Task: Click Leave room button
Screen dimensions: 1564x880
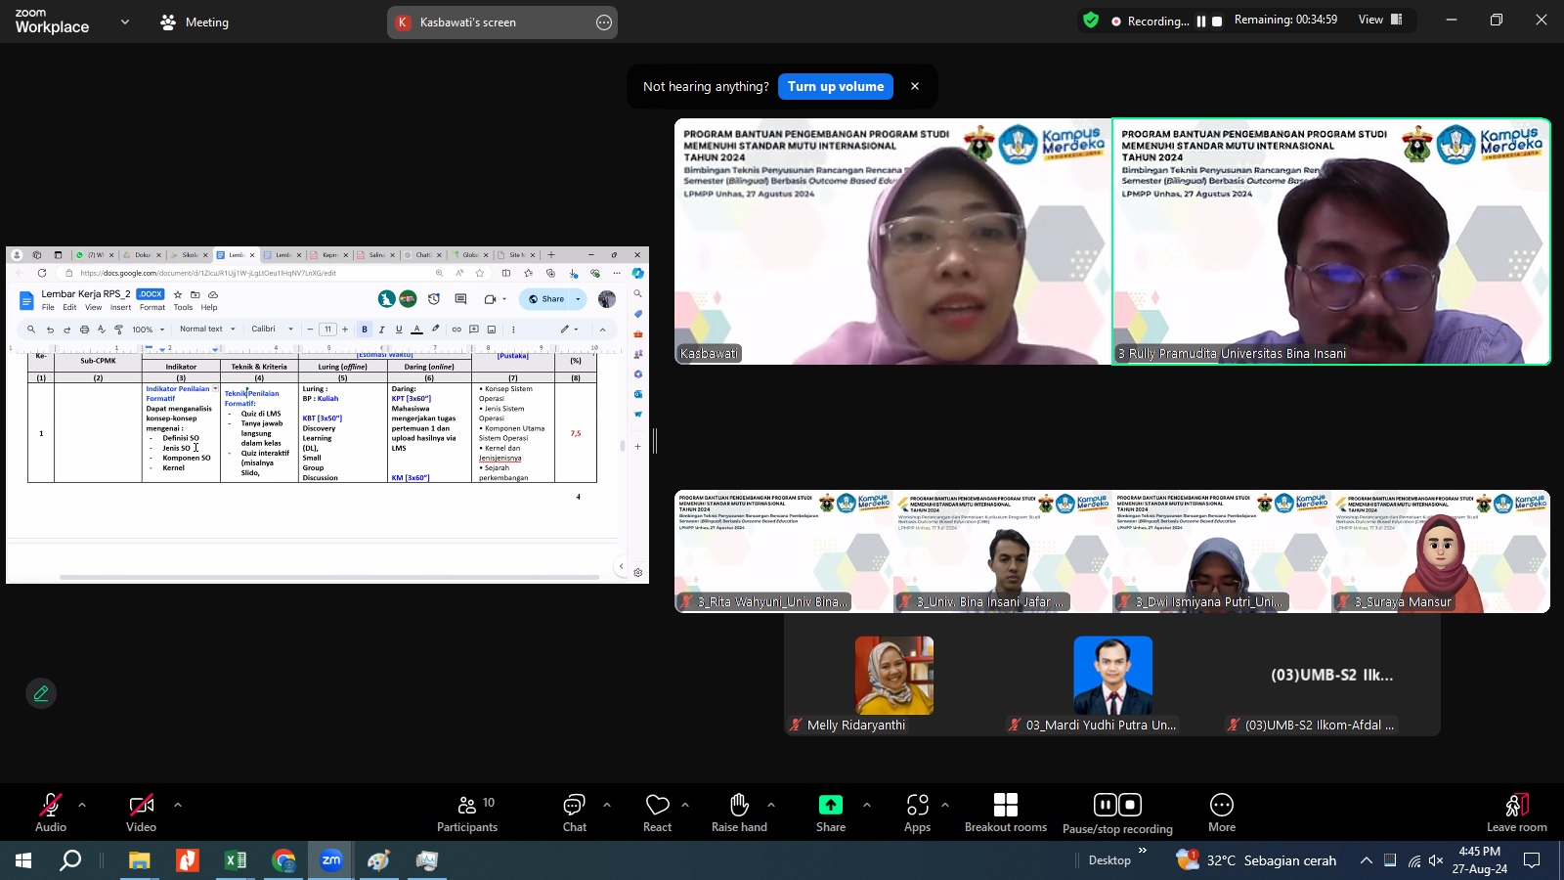Action: tap(1516, 812)
